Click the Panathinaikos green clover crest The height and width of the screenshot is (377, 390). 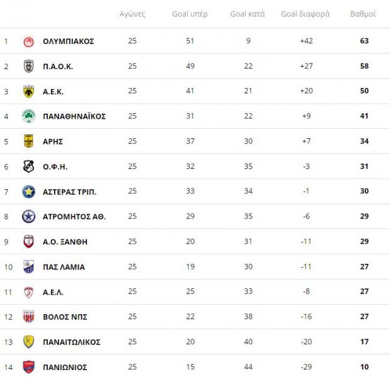[x=28, y=116]
